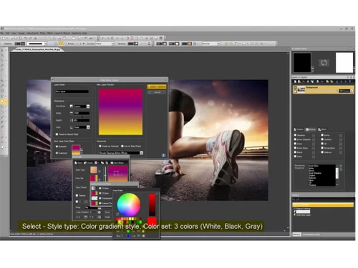Screen dimensions: 358x268
Task: Click the Open icon in the Style Picker
Action: (x=88, y=163)
